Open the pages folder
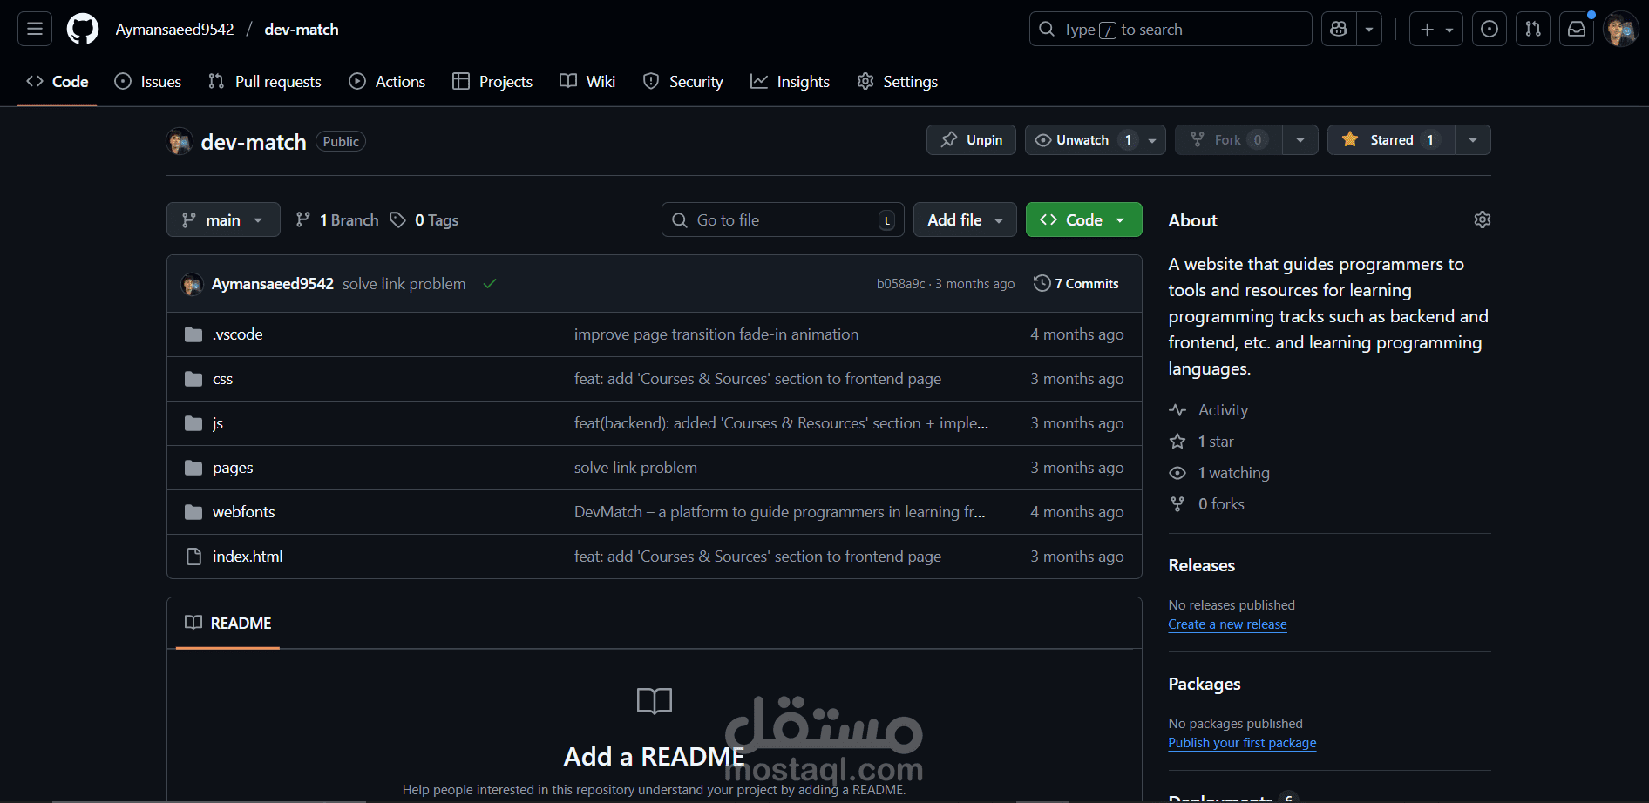Screen dimensions: 1649x803 [233, 468]
